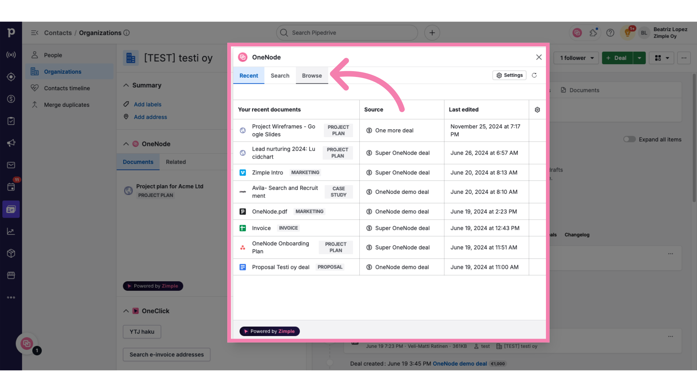Select the Documents tab in OneNode panel
697x392 pixels.
pyautogui.click(x=138, y=162)
